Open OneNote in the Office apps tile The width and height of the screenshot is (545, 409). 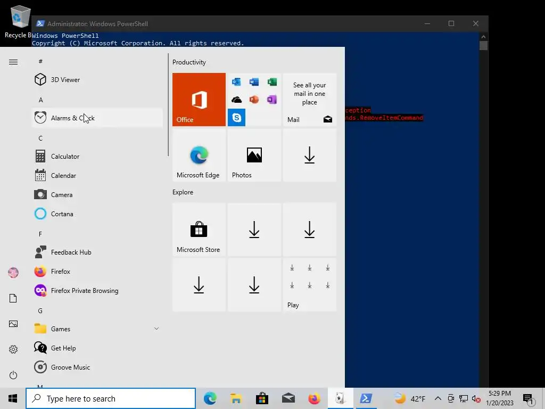point(272,100)
